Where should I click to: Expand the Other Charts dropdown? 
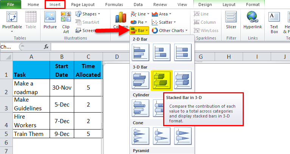170,30
